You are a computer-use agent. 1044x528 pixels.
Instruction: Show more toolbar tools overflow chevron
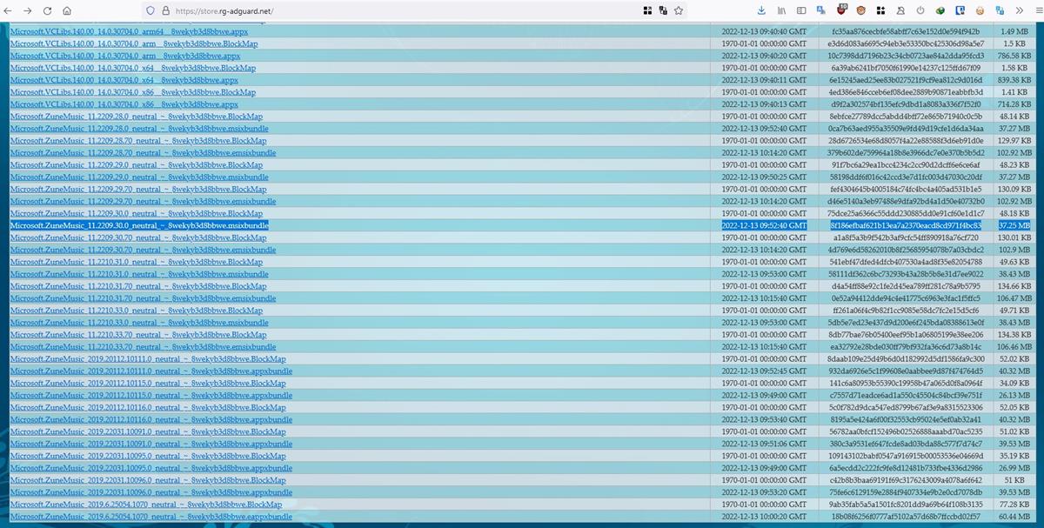click(x=1020, y=10)
